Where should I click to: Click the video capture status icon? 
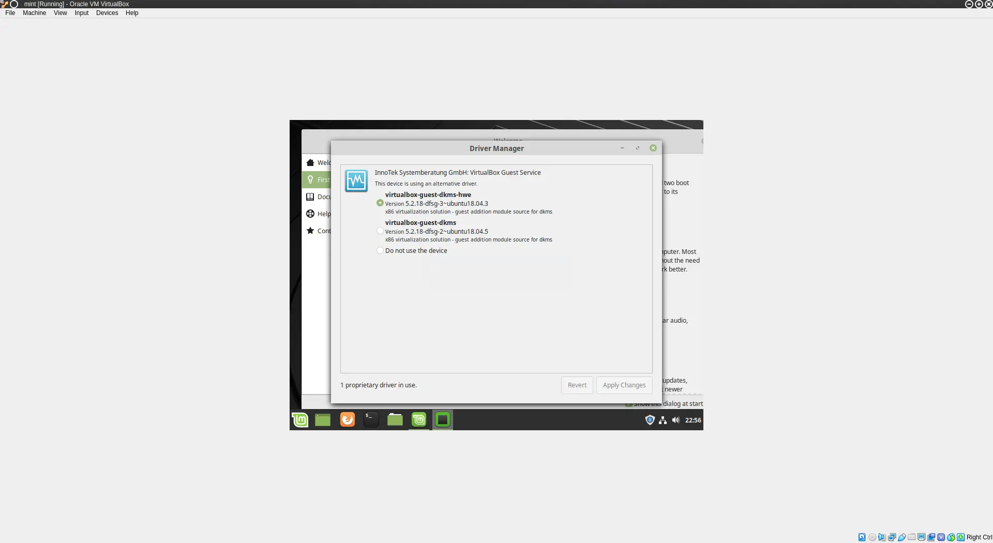[931, 537]
